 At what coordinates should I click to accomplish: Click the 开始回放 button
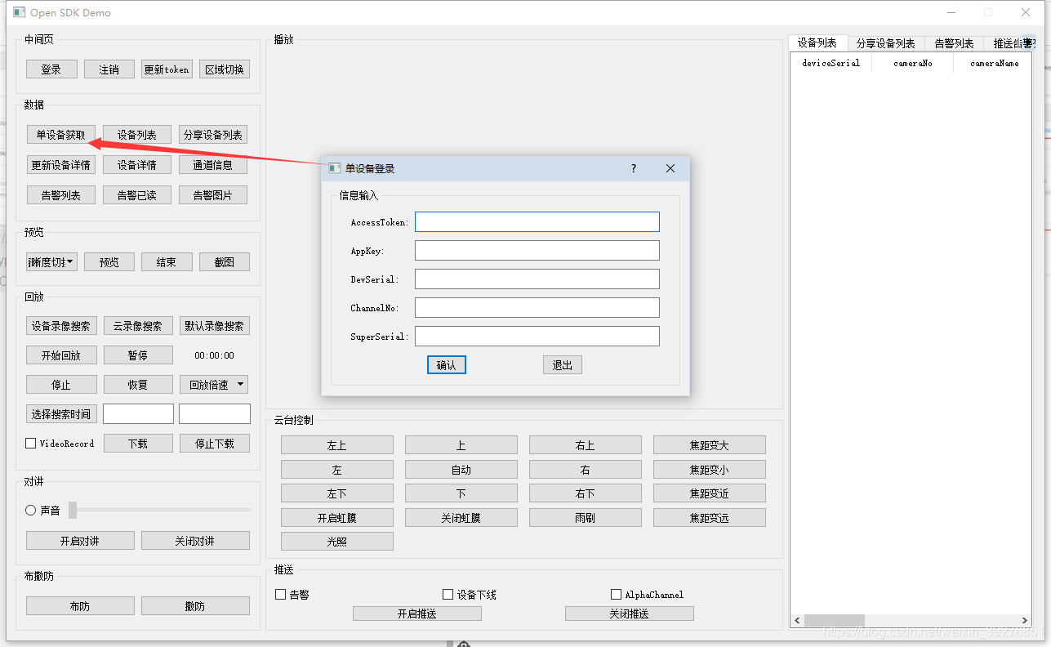pos(62,355)
